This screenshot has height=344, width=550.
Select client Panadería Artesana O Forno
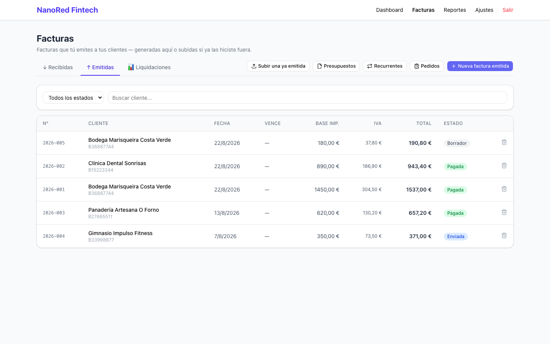[123, 210]
